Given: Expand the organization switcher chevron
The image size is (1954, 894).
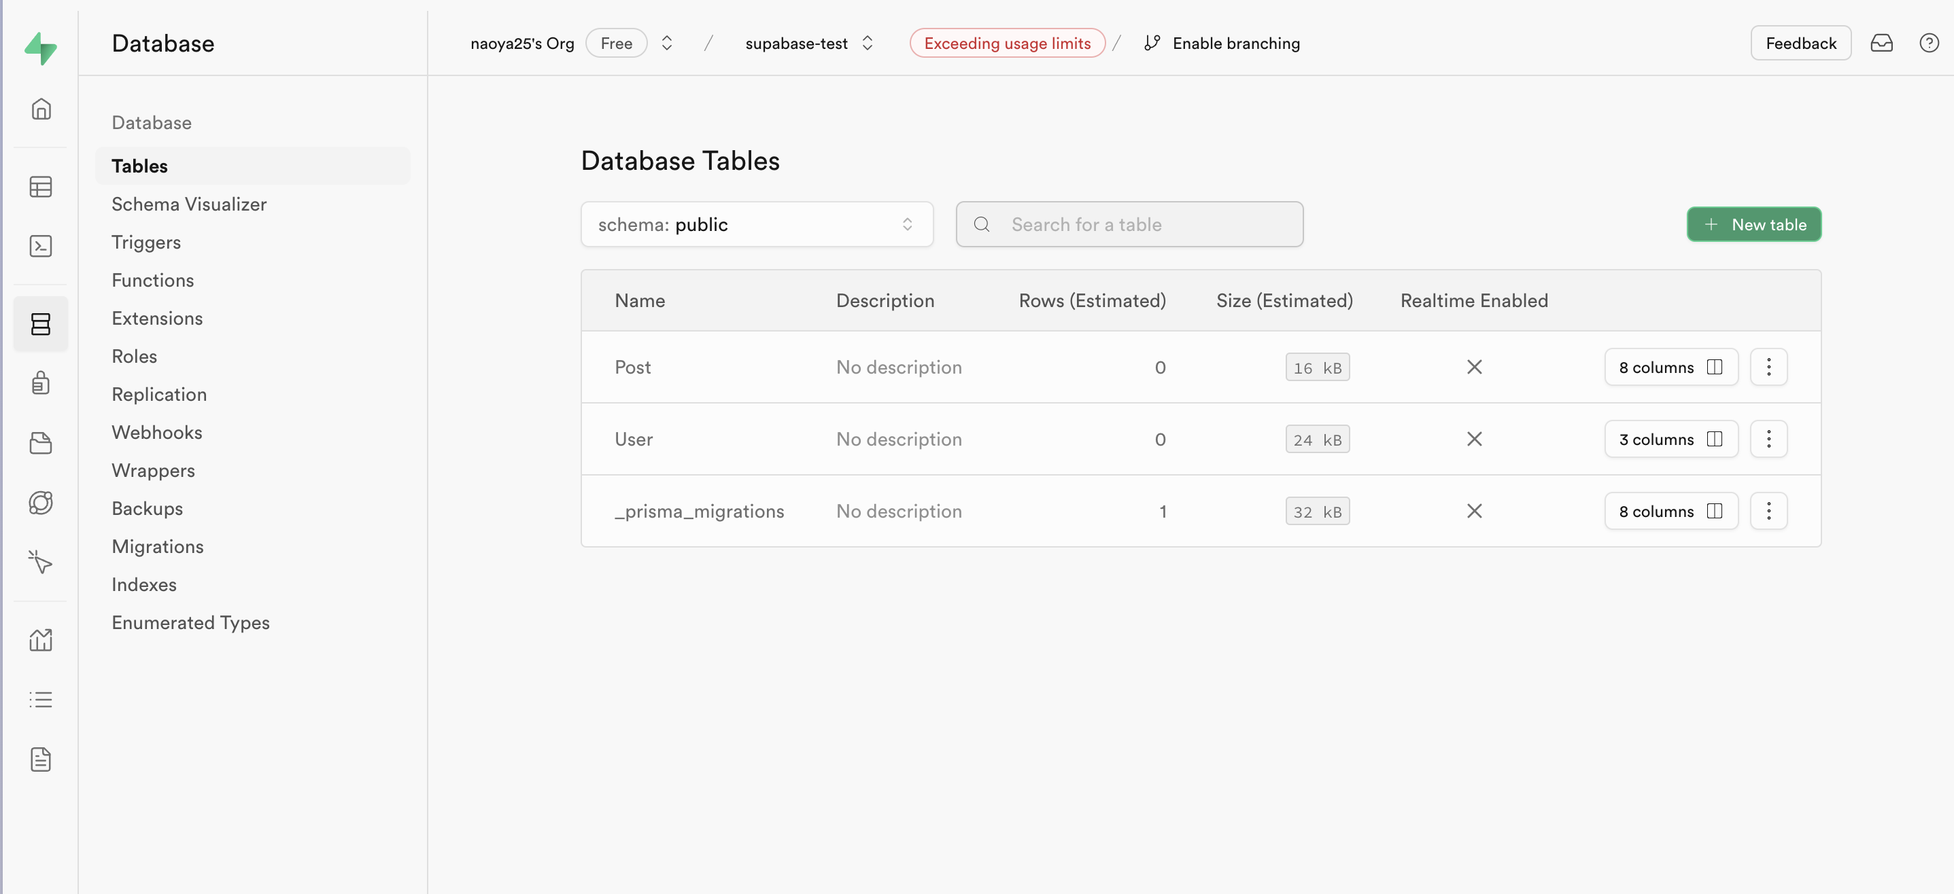Looking at the screenshot, I should 667,43.
